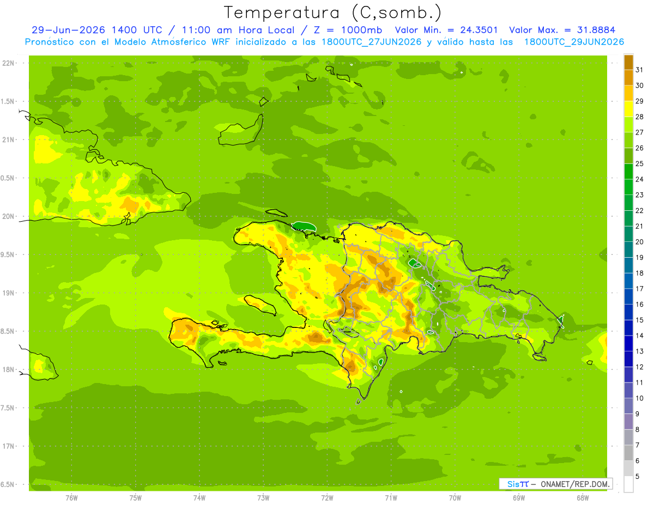
Task: Click the "70W" longitude label
Action: pyautogui.click(x=455, y=497)
